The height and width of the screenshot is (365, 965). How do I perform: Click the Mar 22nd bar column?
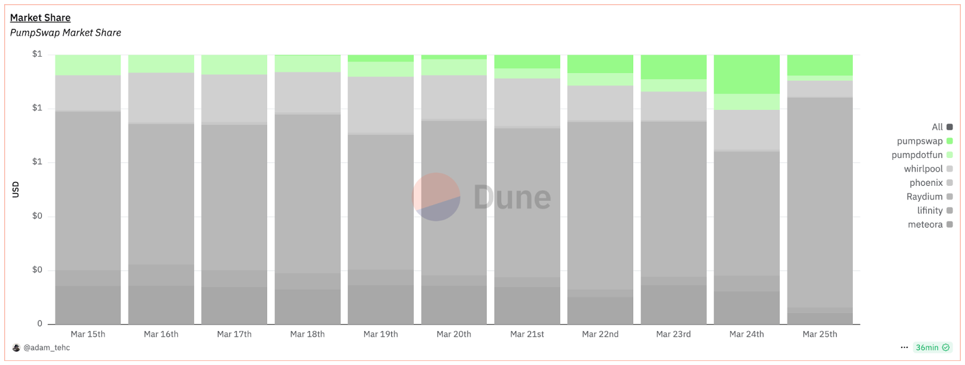(600, 189)
